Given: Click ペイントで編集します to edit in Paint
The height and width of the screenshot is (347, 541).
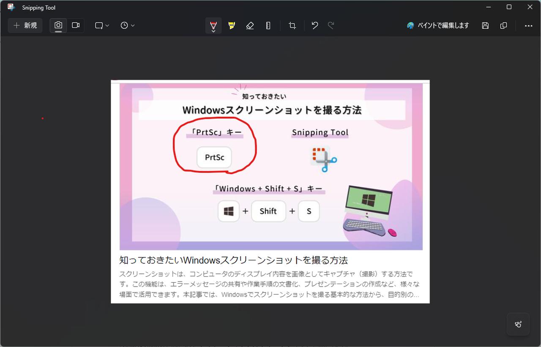Looking at the screenshot, I should [x=437, y=25].
